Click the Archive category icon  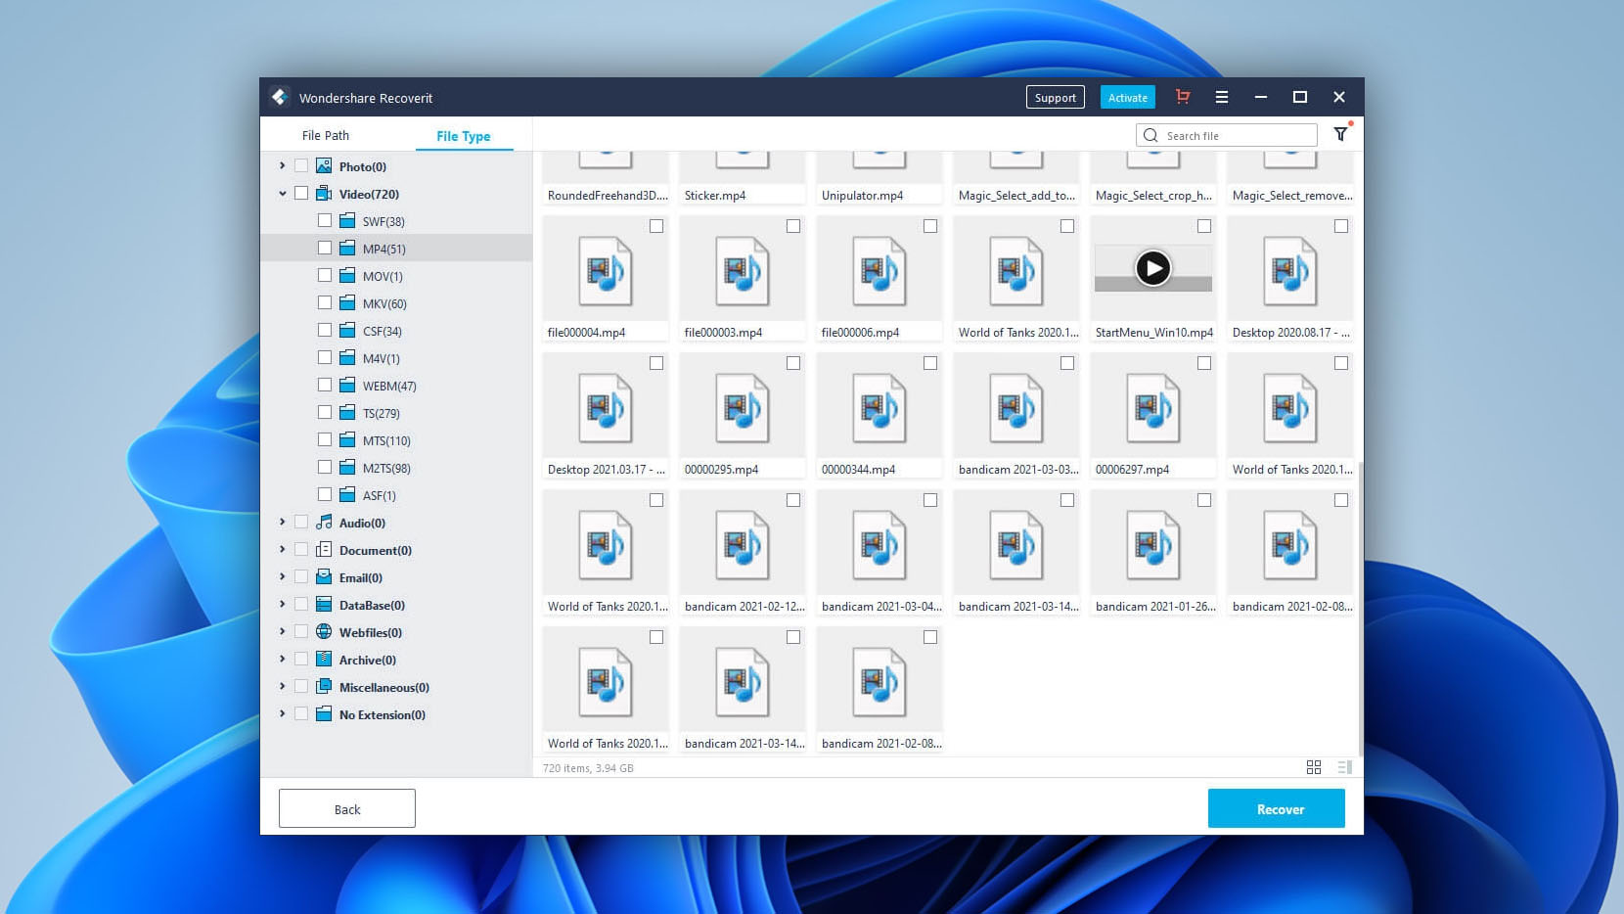[324, 660]
